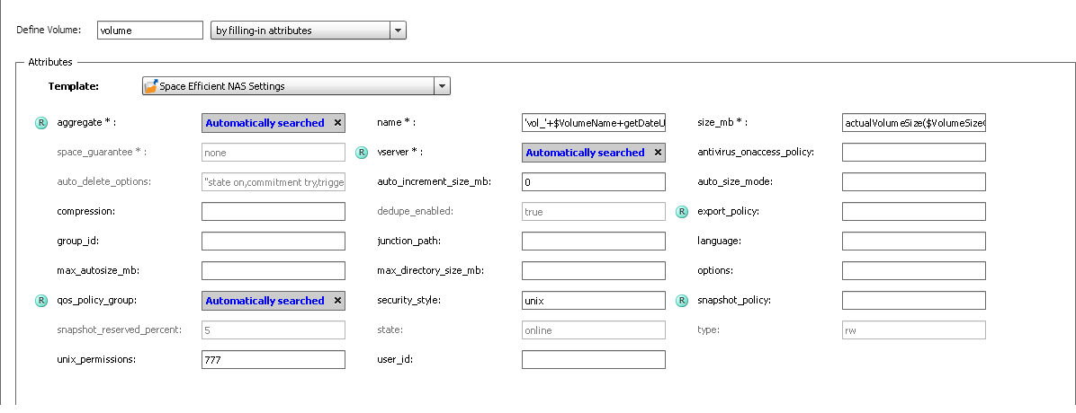Click the 'dedupe_enabled:' label

pyautogui.click(x=415, y=211)
